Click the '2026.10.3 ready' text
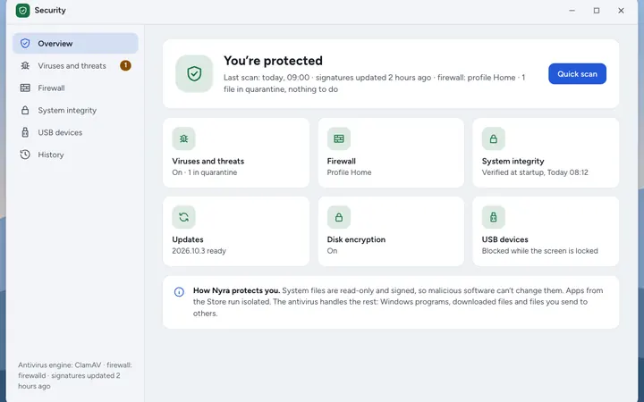Image resolution: width=644 pixels, height=402 pixels. [x=199, y=251]
